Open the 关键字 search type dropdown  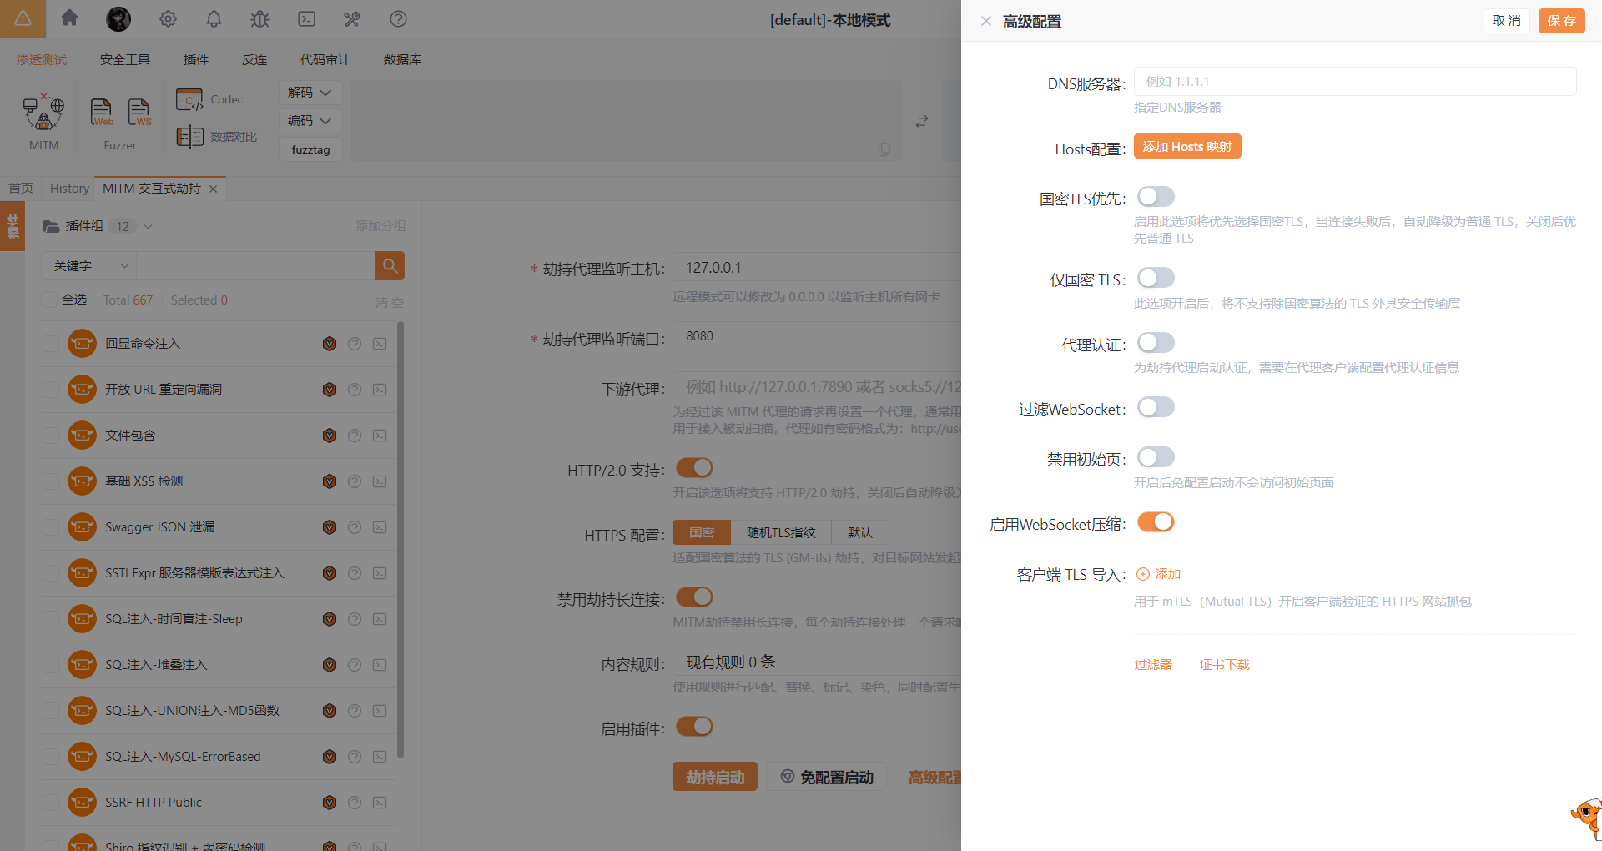89,265
